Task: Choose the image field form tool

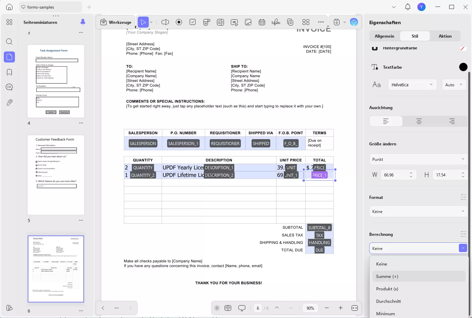Action: pos(248,22)
